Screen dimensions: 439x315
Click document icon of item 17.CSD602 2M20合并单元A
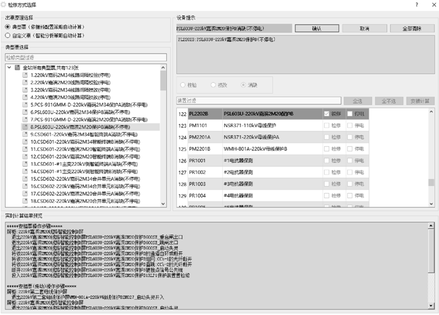[x=25, y=193]
